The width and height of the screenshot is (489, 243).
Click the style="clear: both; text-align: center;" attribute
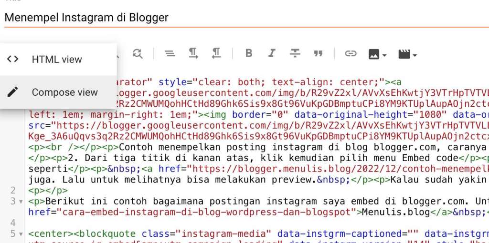(272, 82)
